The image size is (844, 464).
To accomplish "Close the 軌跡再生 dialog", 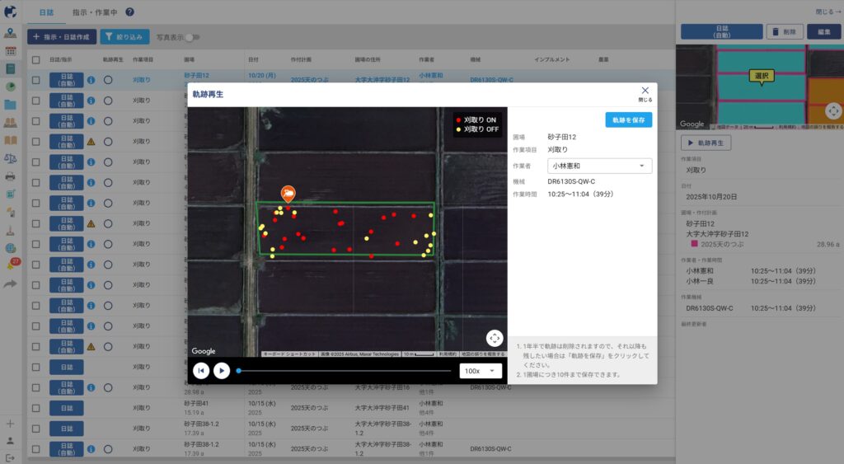I will [645, 91].
